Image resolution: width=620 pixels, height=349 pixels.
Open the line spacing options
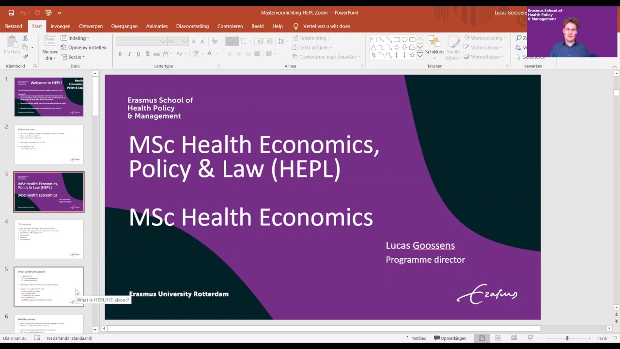(x=282, y=41)
